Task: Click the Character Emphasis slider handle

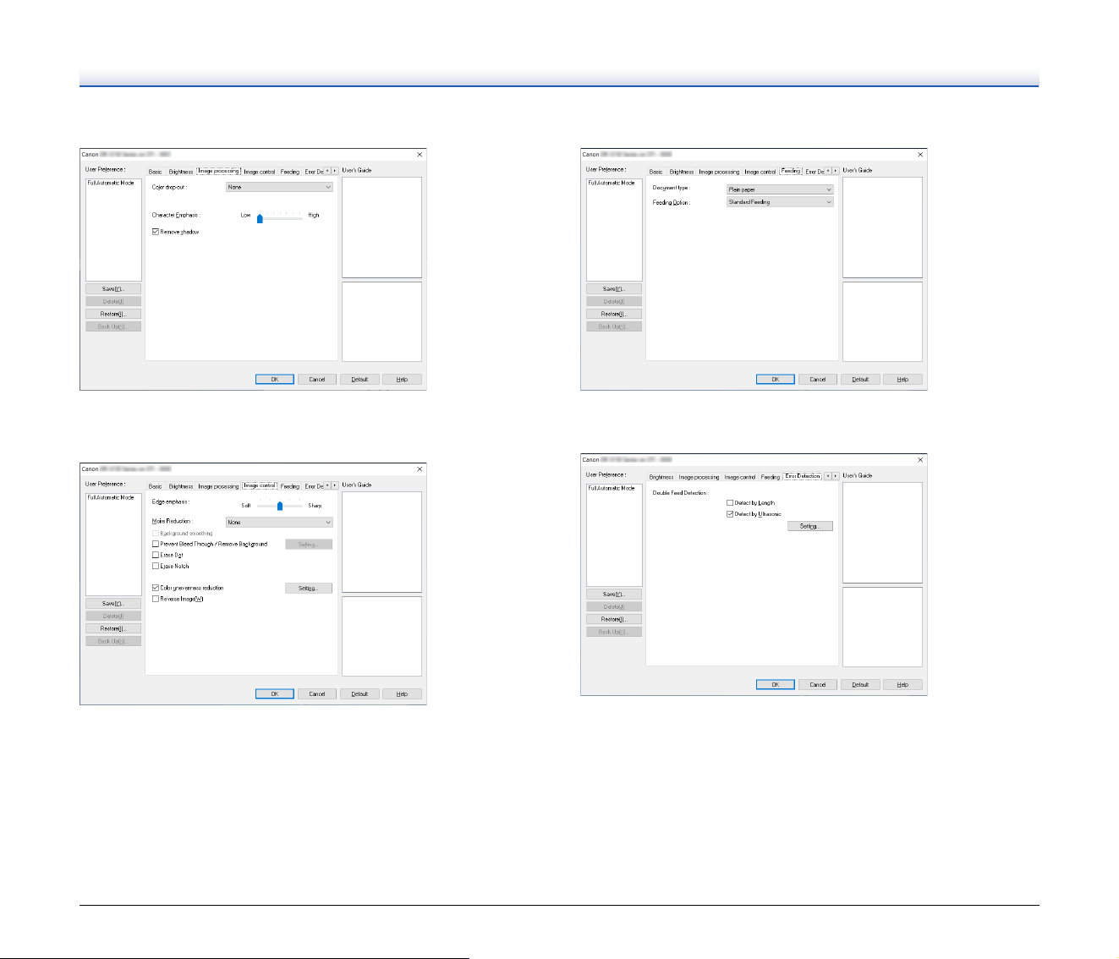Action: [x=260, y=218]
